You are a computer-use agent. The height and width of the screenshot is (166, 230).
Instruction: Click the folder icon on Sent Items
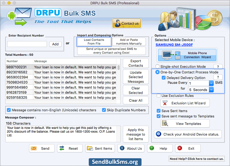[90, 148]
